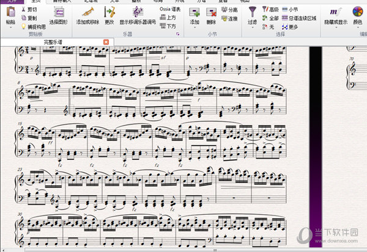Click bar number 8 in score

click(x=19, y=82)
